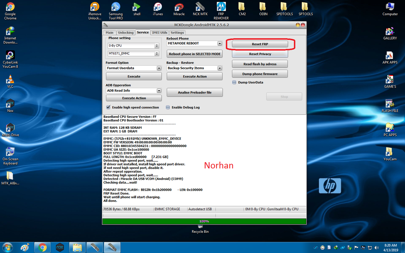Open the Paint icon on the taskbar
The height and width of the screenshot is (253, 405).
coord(25,247)
